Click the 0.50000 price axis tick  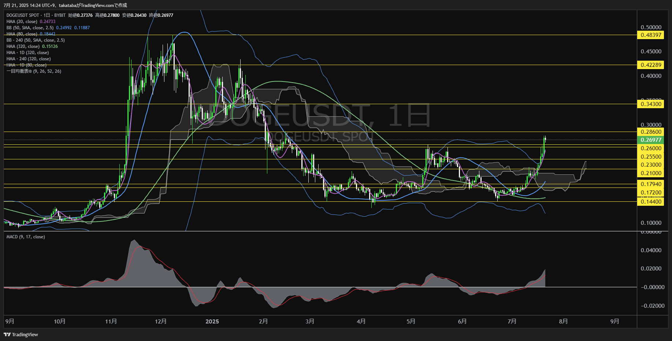pyautogui.click(x=651, y=27)
